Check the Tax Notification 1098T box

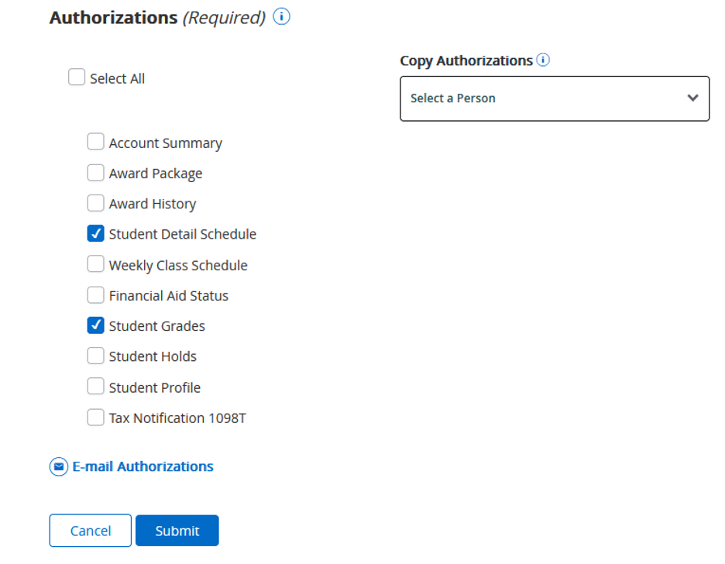95,418
